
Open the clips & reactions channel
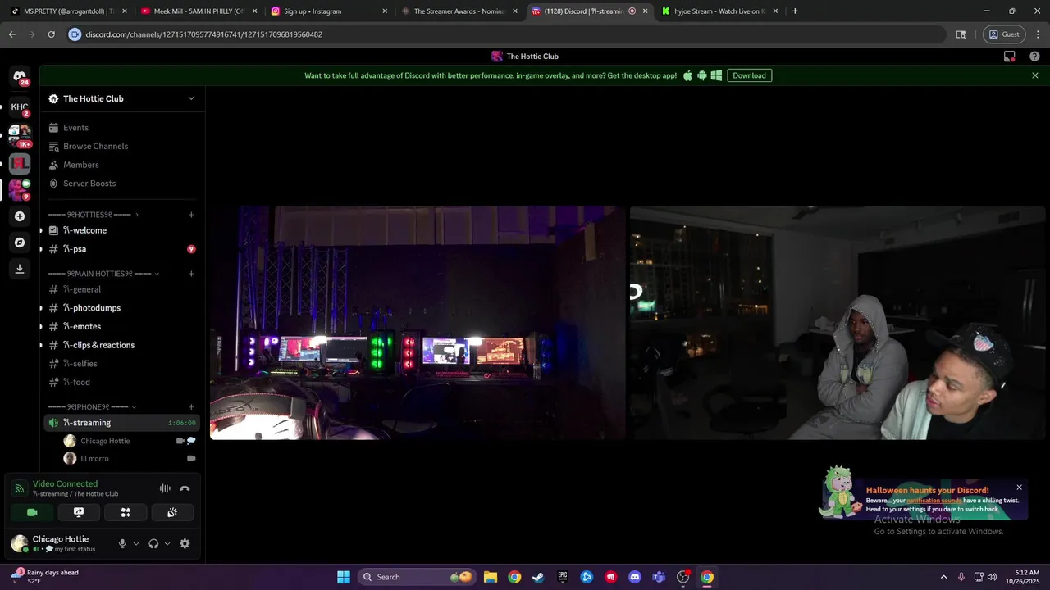[x=121, y=345]
